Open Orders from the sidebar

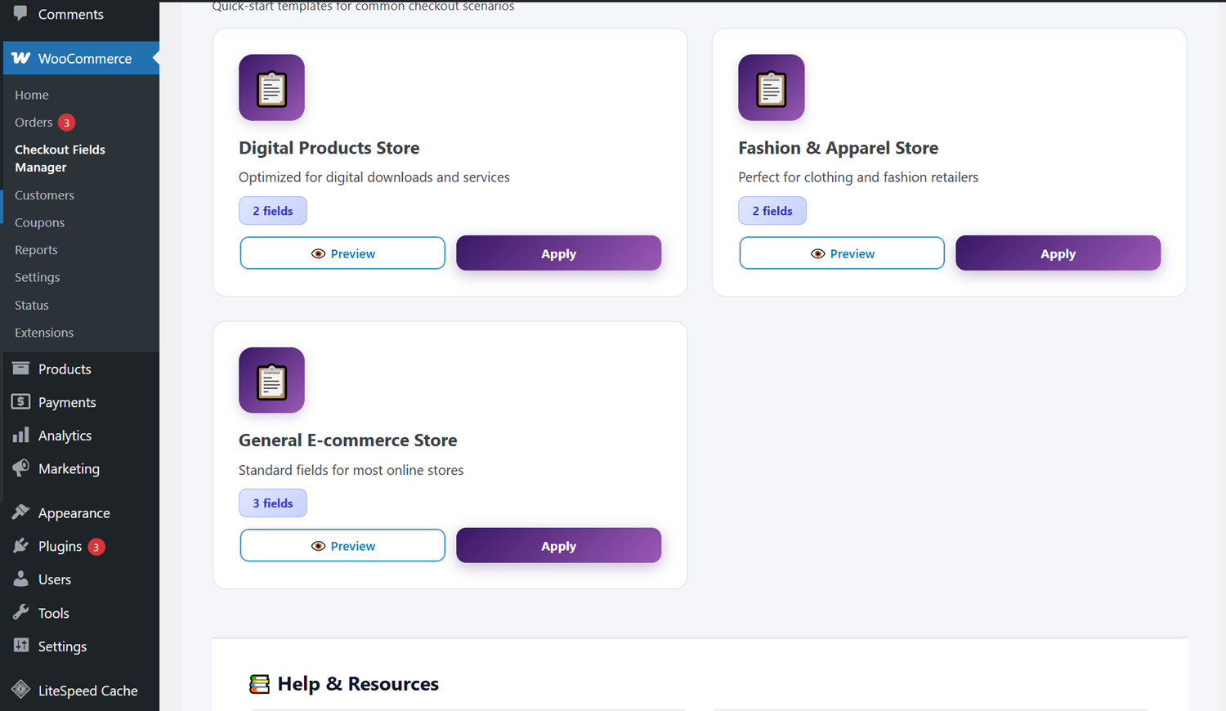click(33, 122)
